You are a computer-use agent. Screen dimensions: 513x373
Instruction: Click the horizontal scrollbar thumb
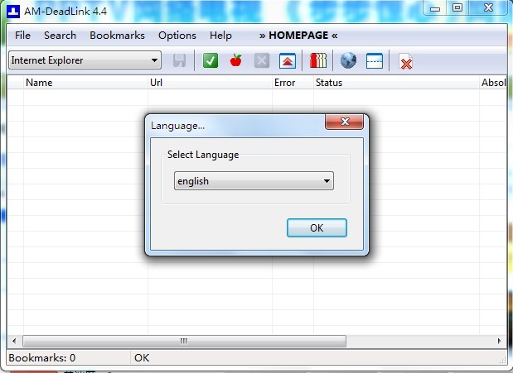click(184, 341)
